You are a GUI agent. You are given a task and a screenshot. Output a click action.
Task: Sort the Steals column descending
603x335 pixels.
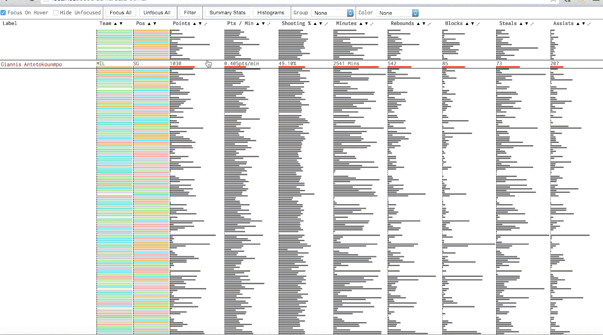tap(526, 23)
